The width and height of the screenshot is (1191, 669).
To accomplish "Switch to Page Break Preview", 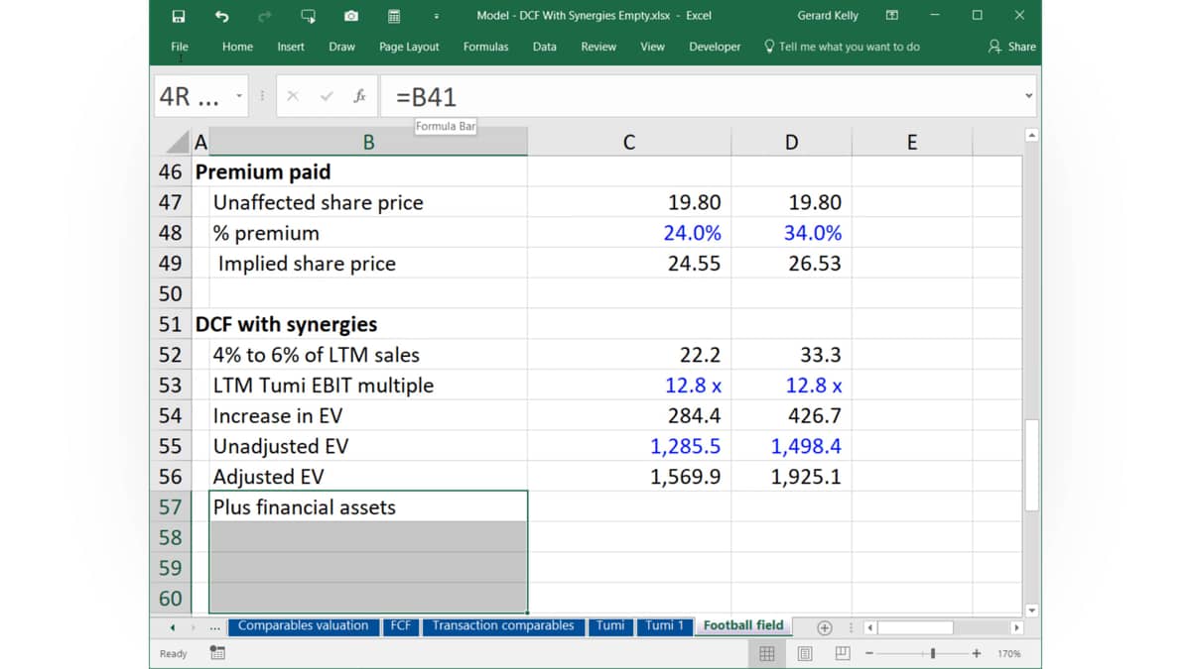I will click(x=843, y=653).
